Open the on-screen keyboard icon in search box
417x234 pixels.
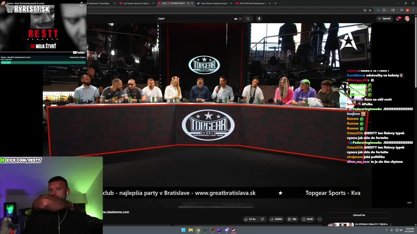[236, 19]
